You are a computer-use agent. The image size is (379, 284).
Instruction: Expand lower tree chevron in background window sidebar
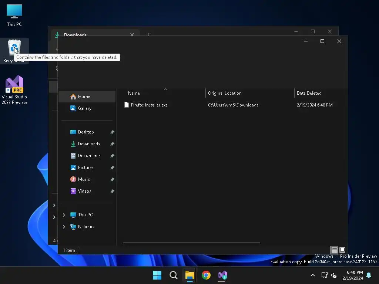coord(54,217)
